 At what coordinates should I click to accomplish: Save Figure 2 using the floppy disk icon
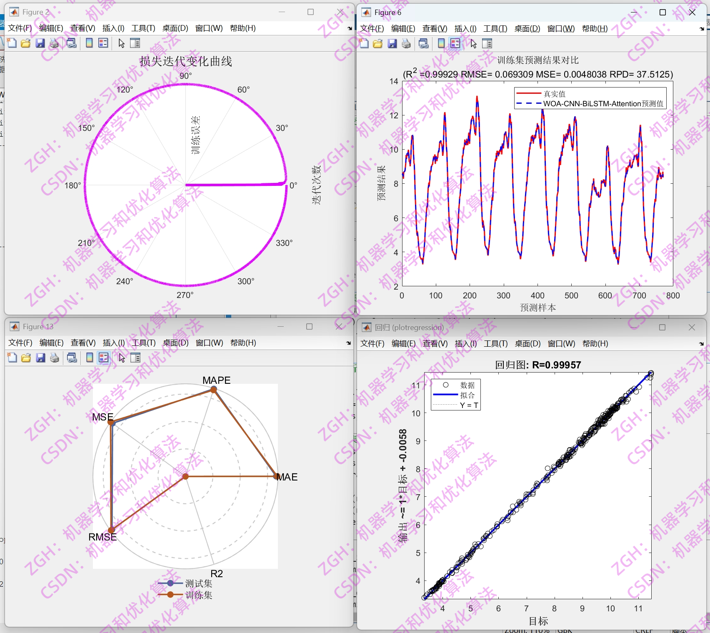tap(40, 43)
